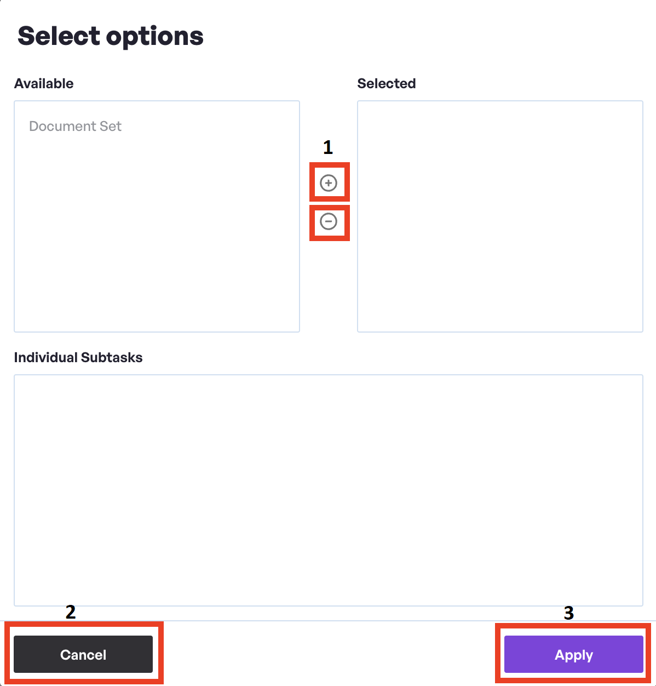
Task: Click the plus icon to add option
Action: pyautogui.click(x=329, y=183)
